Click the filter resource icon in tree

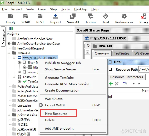pos(24,62)
